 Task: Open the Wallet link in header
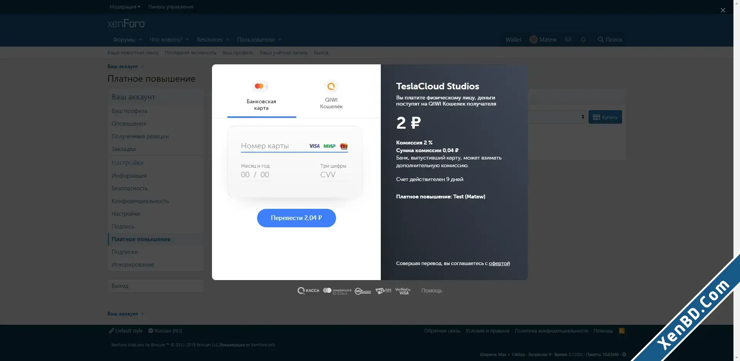tap(513, 40)
